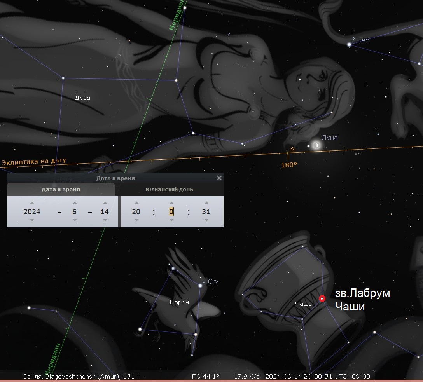Decrease the minutes value 0
Image resolution: width=423 pixels, height=382 pixels.
[171, 220]
